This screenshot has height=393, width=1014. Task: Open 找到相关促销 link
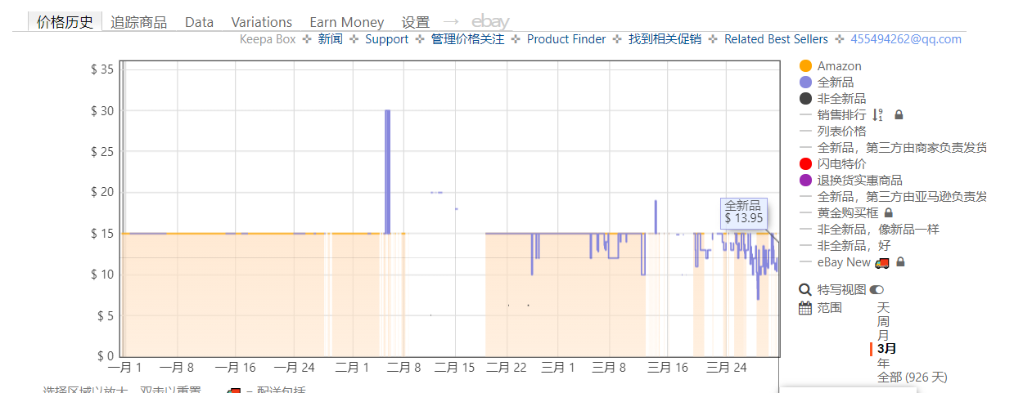pos(665,39)
